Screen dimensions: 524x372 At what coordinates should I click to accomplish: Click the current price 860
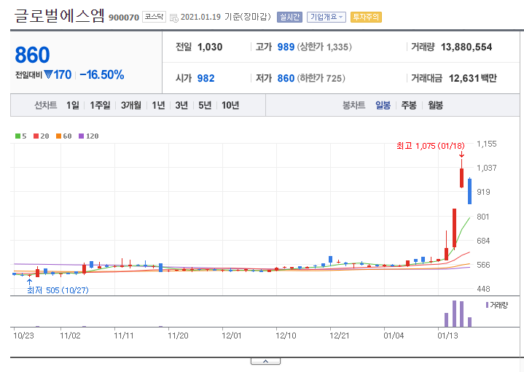(32, 55)
